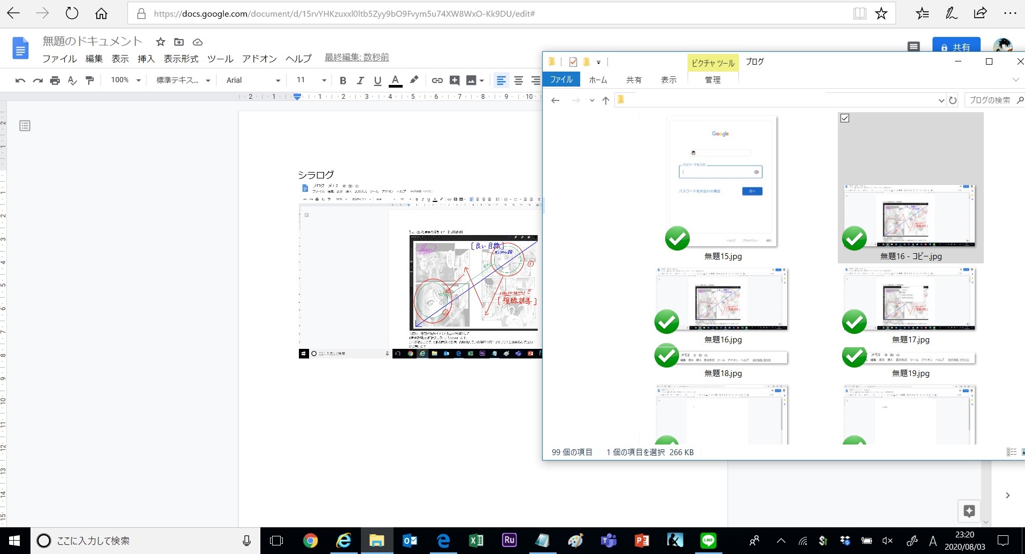Open Chrome from the taskbar
The image size is (1025, 554).
310,541
